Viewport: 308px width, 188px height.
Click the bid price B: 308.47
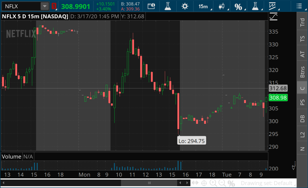click(130, 4)
